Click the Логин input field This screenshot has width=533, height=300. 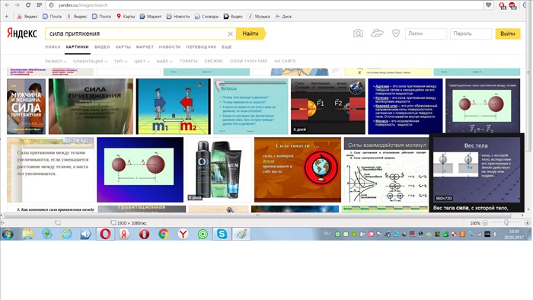(426, 34)
